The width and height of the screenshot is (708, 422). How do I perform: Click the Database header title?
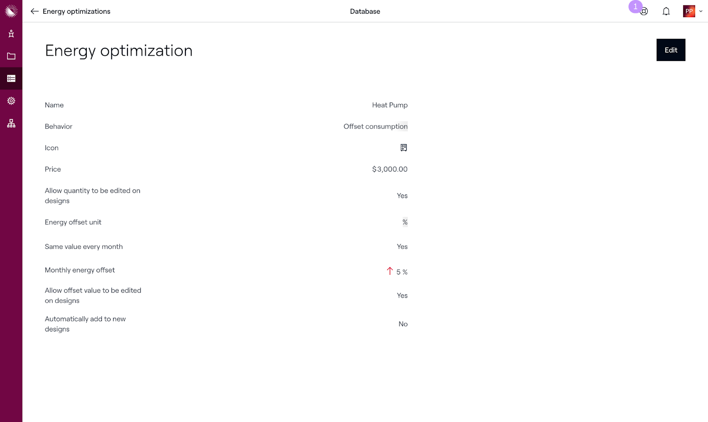point(365,11)
